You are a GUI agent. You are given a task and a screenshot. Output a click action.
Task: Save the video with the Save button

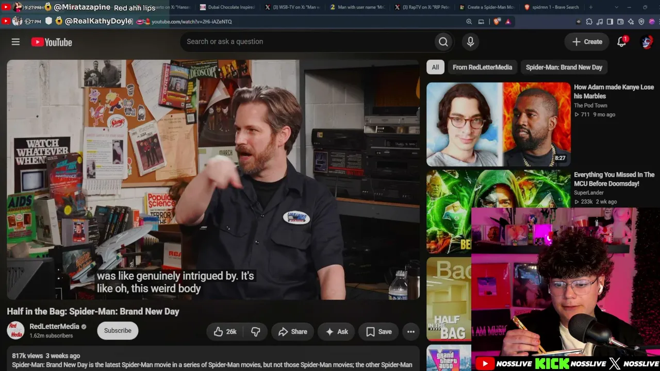coord(379,332)
